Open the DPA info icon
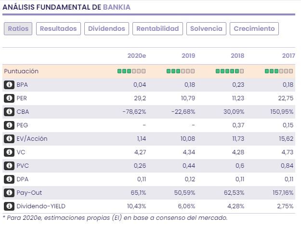Image resolution: width=301 pixels, height=229 pixels. pyautogui.click(x=9, y=179)
